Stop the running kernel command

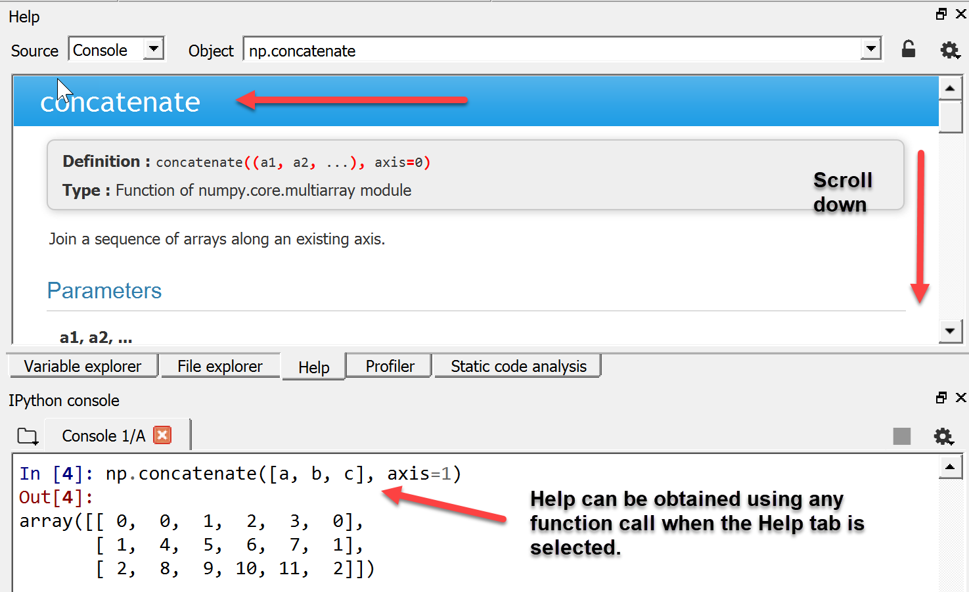click(x=902, y=436)
